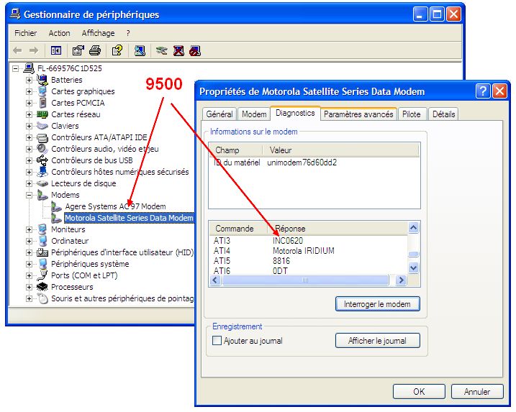Expand the Batteries node
Image resolution: width=516 pixels, height=412 pixels.
click(x=29, y=80)
